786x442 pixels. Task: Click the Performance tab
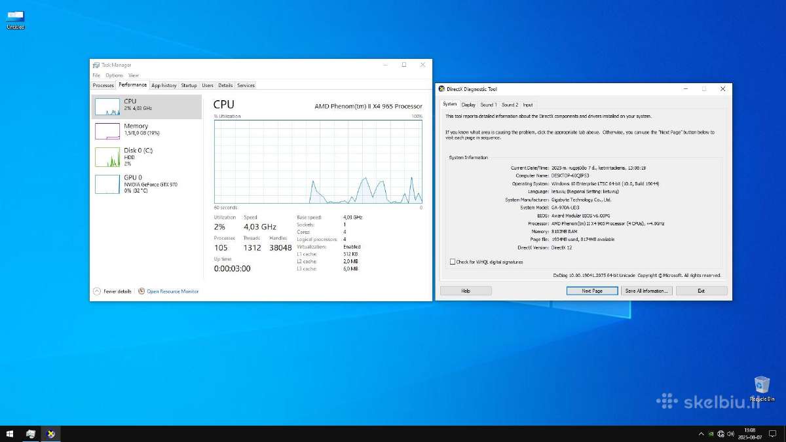(132, 84)
